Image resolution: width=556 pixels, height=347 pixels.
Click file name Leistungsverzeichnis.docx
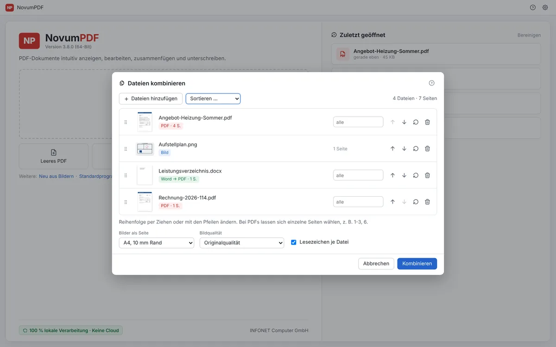190,171
